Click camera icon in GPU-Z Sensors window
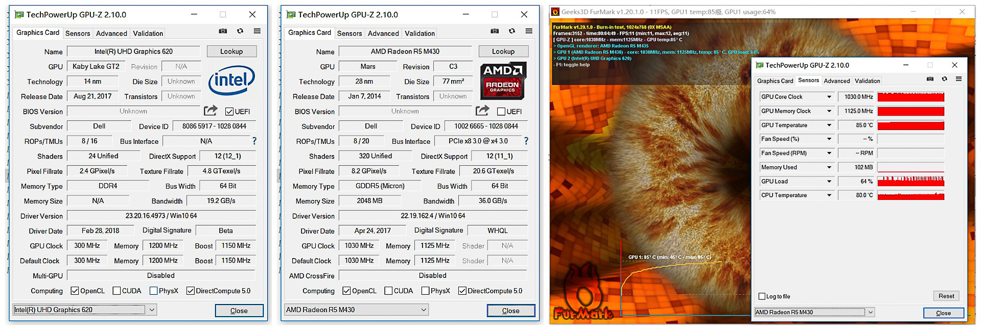This screenshot has width=981, height=330. point(930,79)
